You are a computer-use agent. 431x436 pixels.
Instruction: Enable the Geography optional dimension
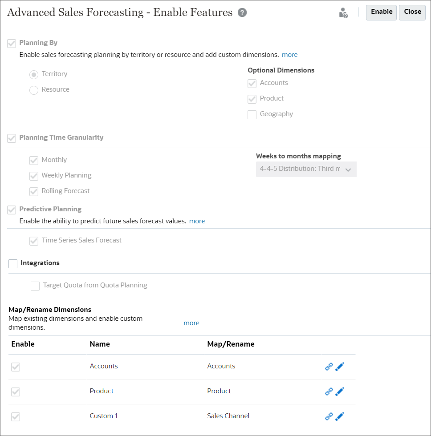[x=252, y=114]
